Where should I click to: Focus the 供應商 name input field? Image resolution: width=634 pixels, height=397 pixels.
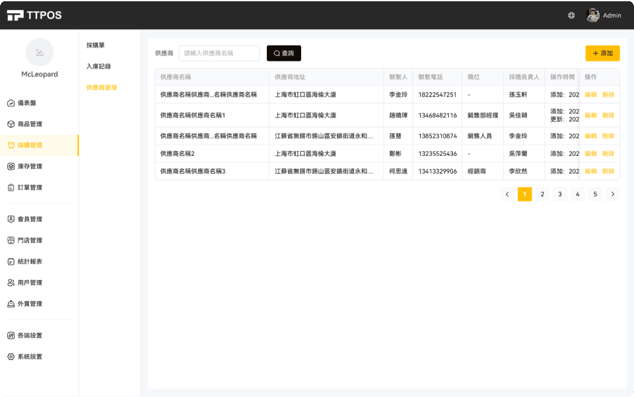click(x=219, y=54)
